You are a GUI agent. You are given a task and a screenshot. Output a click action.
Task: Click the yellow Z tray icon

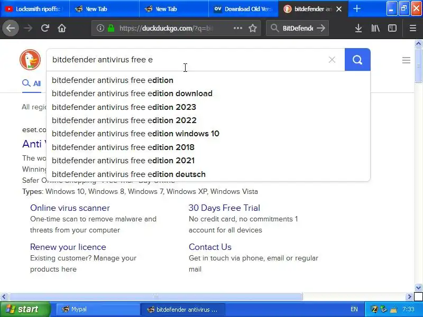(374, 309)
